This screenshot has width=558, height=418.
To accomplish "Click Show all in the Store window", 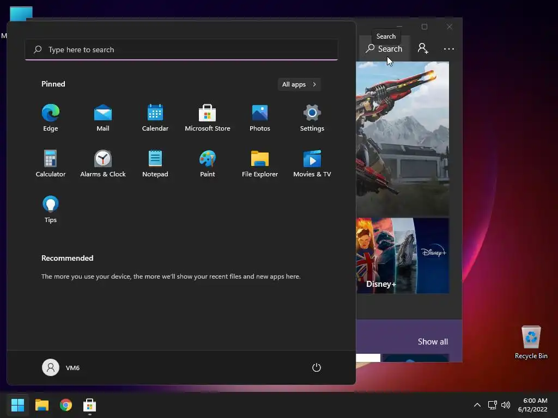I will click(433, 342).
